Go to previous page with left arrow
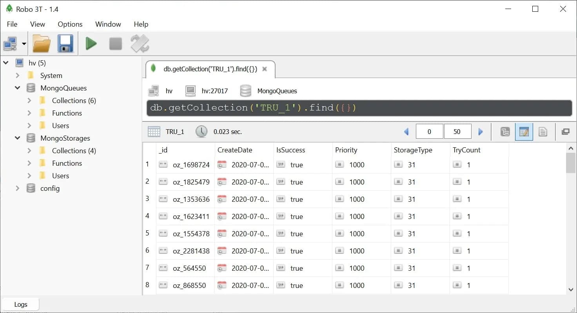The height and width of the screenshot is (313, 577). 406,132
